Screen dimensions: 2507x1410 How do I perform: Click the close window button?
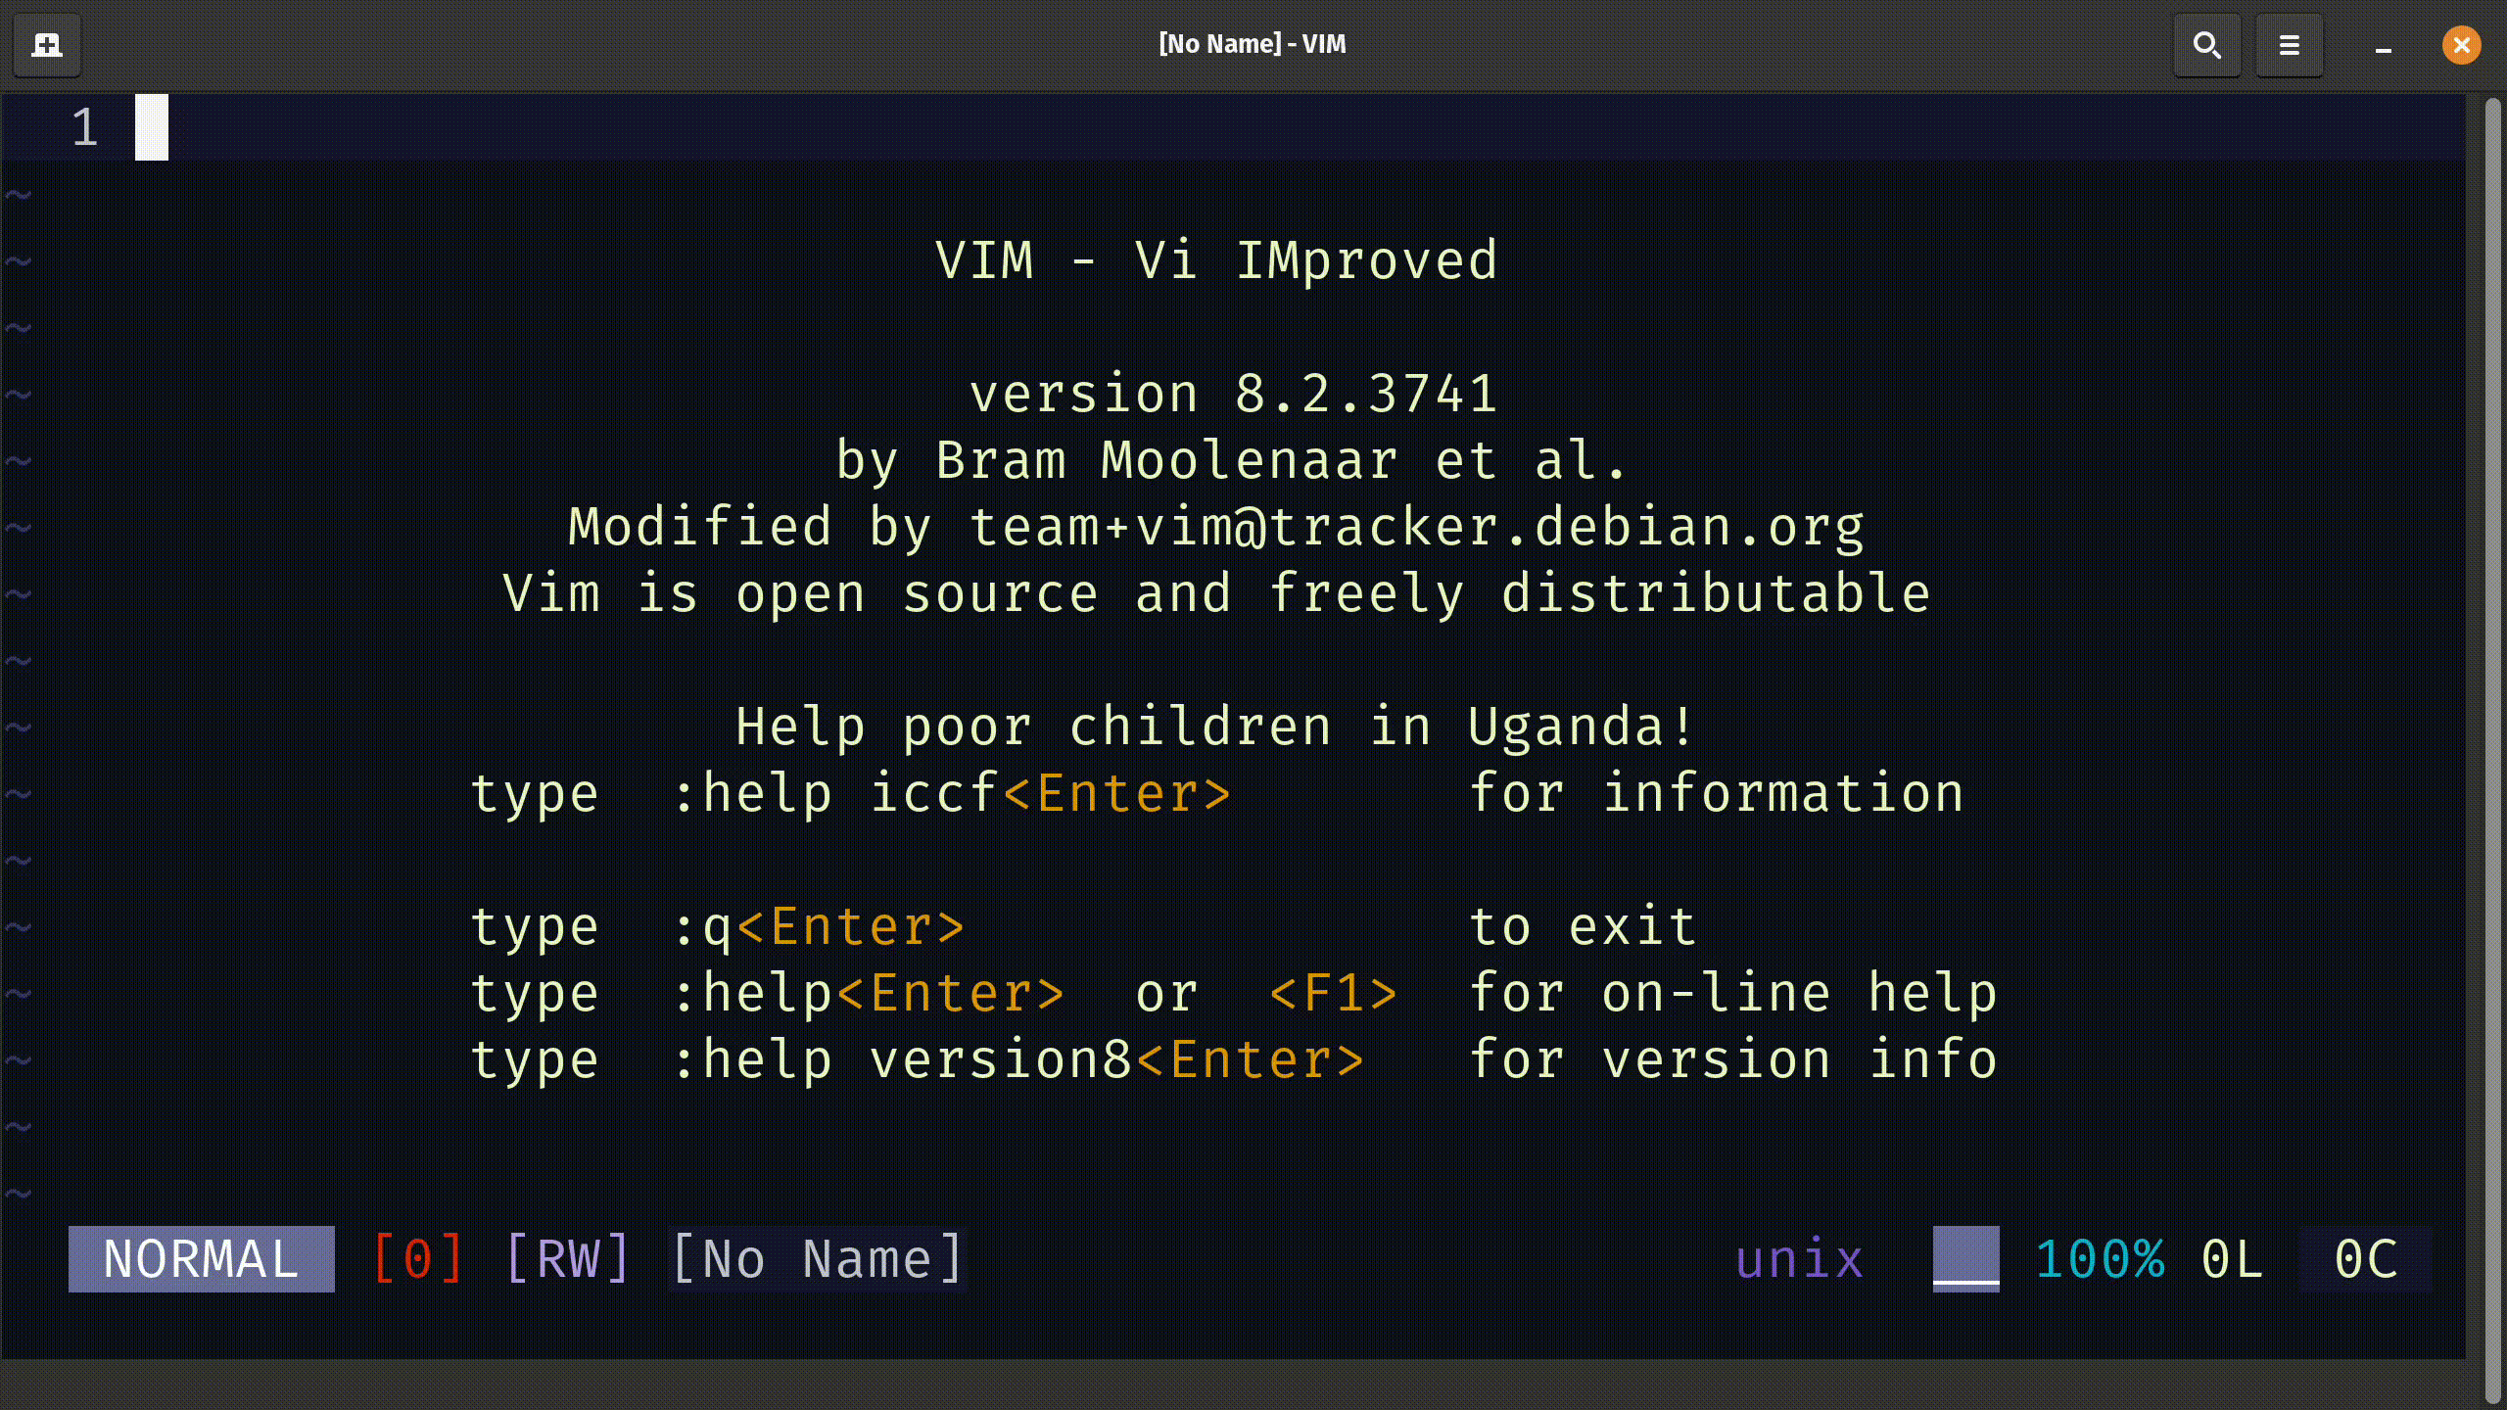tap(2461, 45)
